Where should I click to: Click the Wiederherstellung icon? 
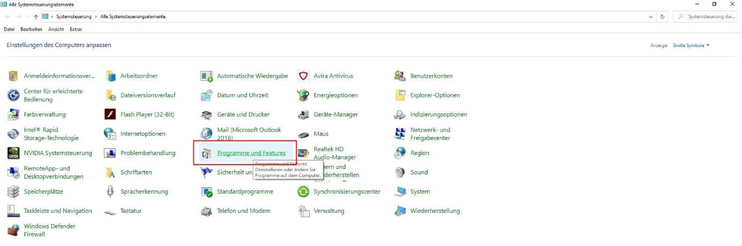coord(400,211)
